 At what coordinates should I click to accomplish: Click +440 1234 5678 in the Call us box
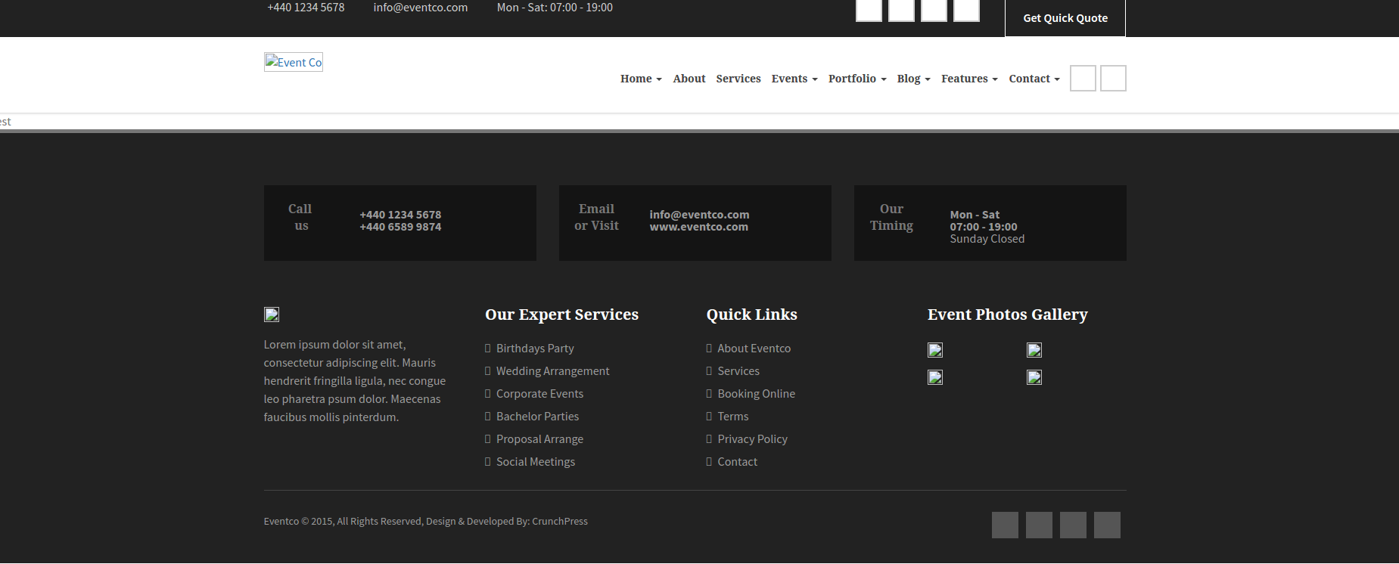[x=400, y=215]
